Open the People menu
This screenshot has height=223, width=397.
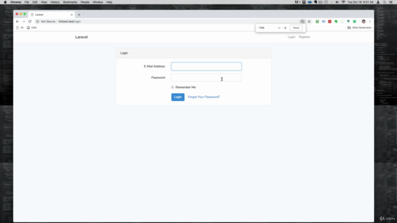pos(85,2)
